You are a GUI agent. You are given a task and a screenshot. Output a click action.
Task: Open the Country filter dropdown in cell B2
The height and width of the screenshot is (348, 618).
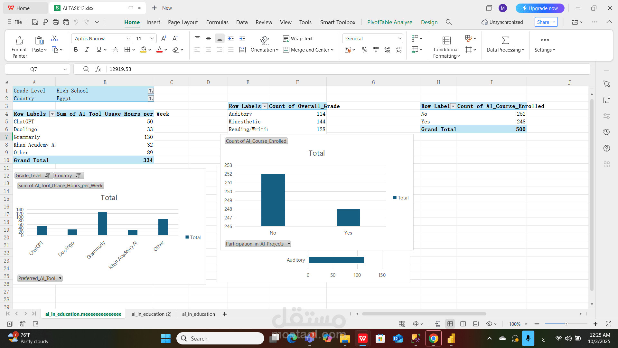[x=151, y=99]
